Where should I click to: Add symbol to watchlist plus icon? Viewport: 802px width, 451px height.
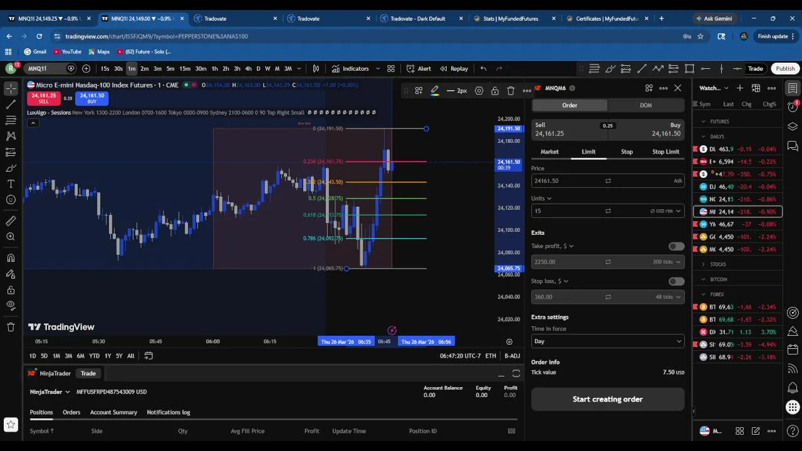[740, 88]
